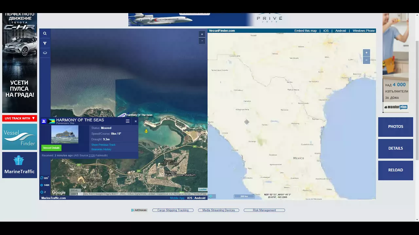Viewport: 419px width, 235px height.
Task: Expand the LIVE TRACK WITH dropdown
Action: point(20,118)
